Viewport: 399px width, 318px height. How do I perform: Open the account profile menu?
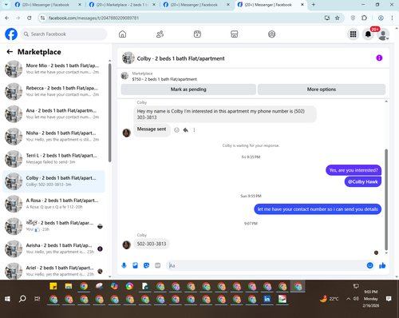(383, 34)
